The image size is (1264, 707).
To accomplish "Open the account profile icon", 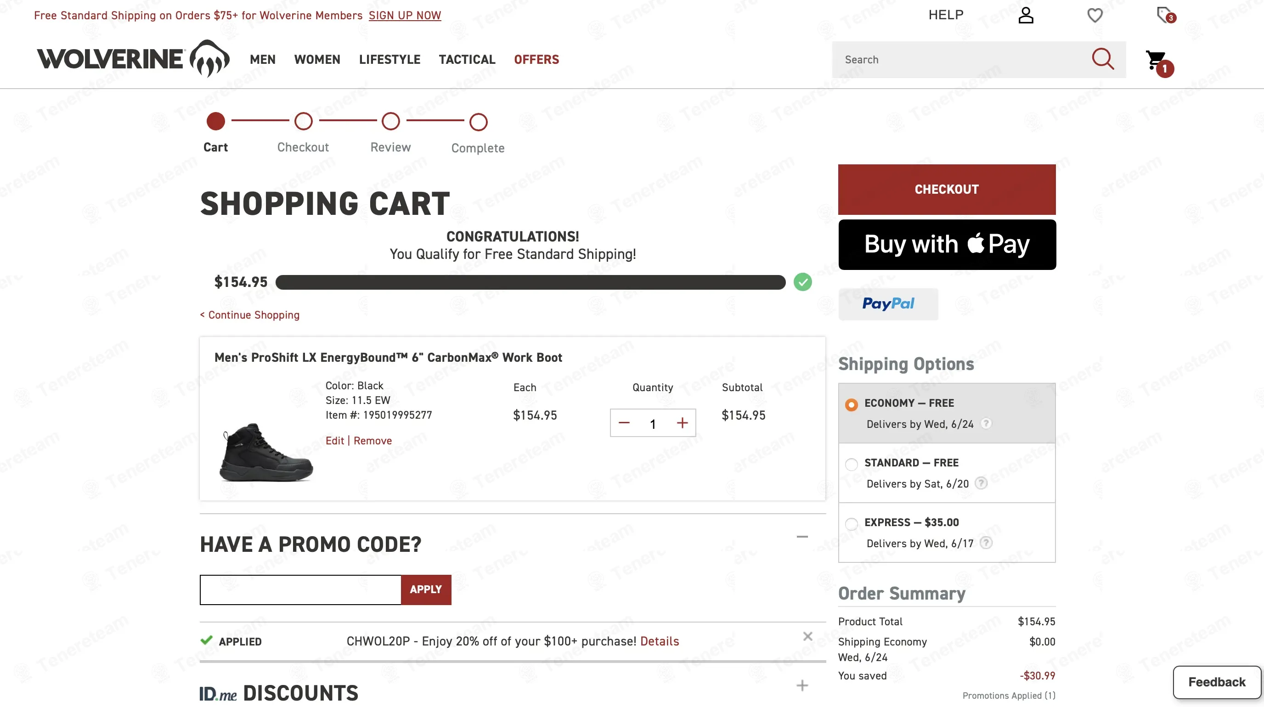I will point(1026,15).
